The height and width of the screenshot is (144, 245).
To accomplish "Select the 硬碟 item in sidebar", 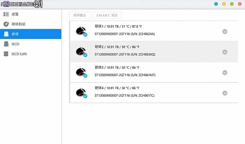I will point(31,34).
